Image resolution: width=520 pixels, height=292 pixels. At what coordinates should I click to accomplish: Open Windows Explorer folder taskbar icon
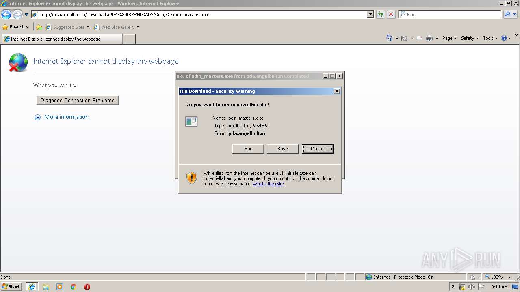[46, 287]
